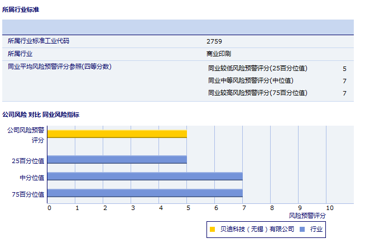The height and width of the screenshot is (243, 370).
Task: Click the 行业 legend label
Action: coord(316,229)
